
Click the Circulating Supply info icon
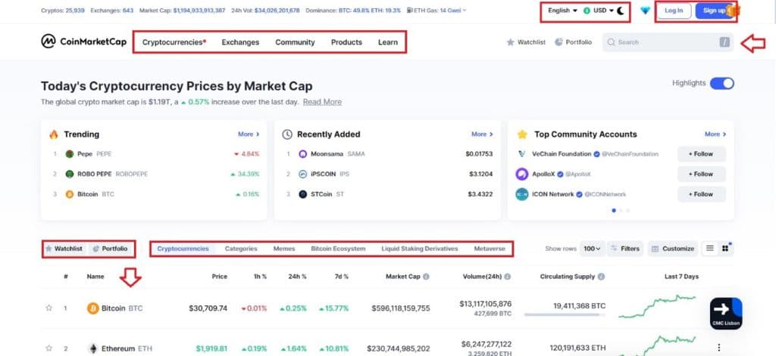601,277
